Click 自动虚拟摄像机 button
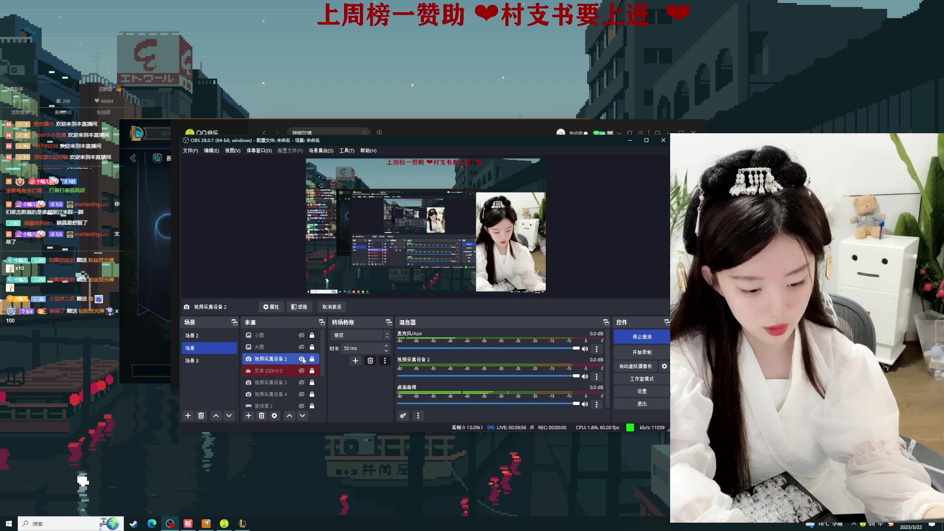Image resolution: width=944 pixels, height=531 pixels. coord(635,366)
